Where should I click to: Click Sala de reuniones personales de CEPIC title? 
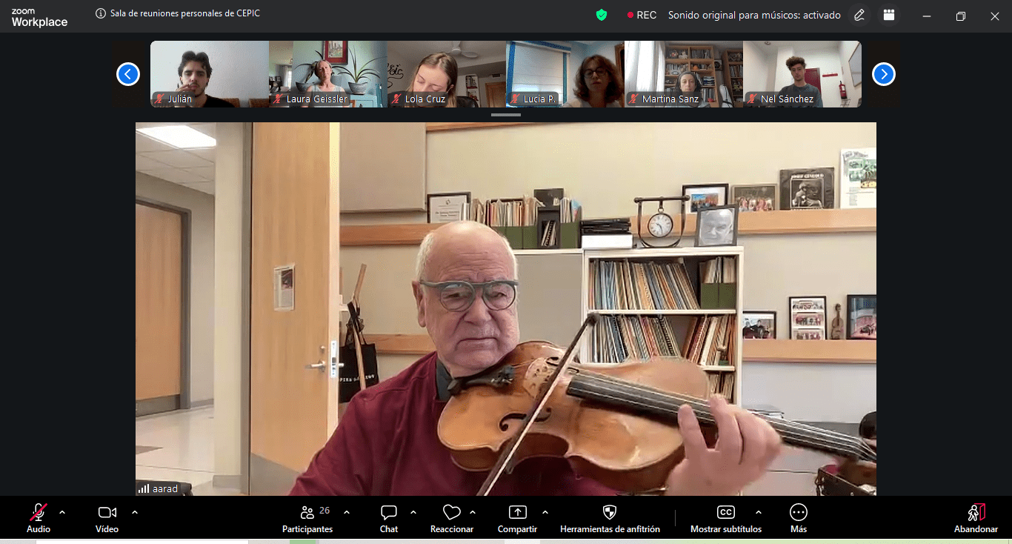point(185,13)
